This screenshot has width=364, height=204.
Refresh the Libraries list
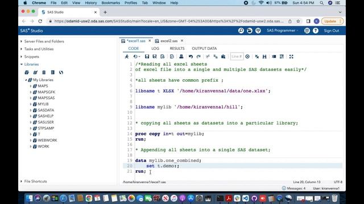pyautogui.click(x=61, y=73)
